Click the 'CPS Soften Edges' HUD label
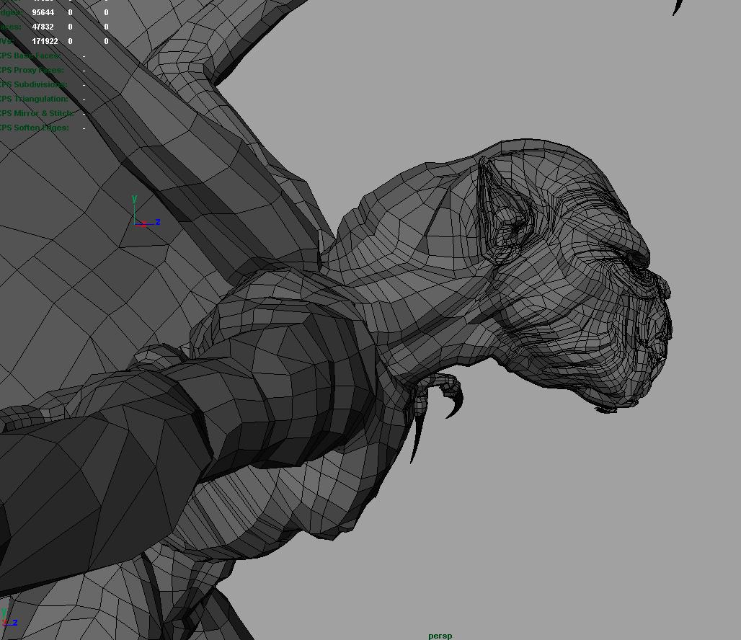 [34, 128]
